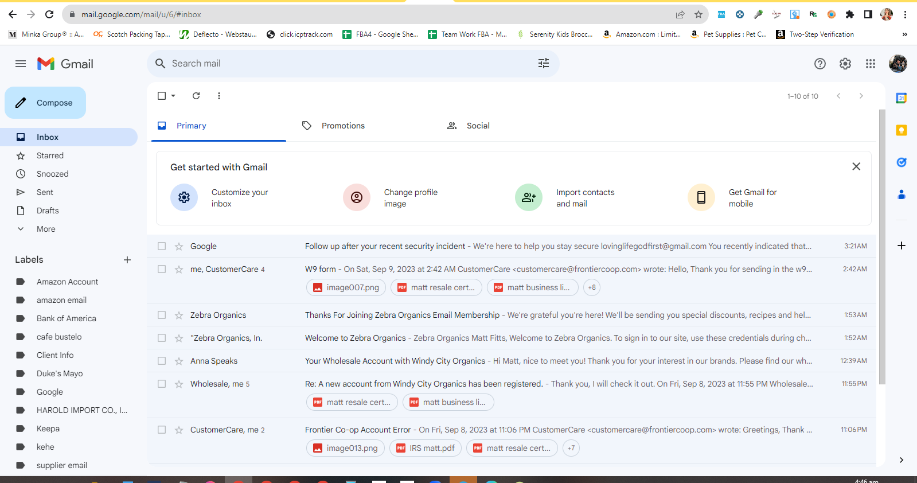The height and width of the screenshot is (483, 917).
Task: Reload the browser page
Action: (x=49, y=14)
